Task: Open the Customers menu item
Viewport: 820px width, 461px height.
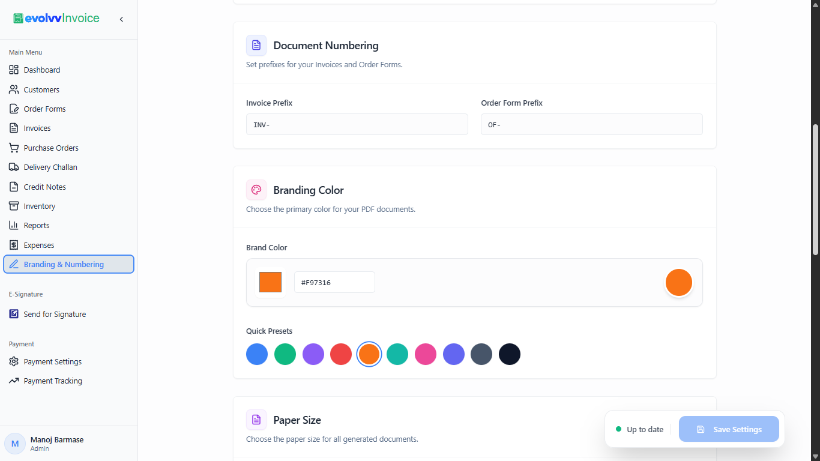Action: tap(41, 89)
